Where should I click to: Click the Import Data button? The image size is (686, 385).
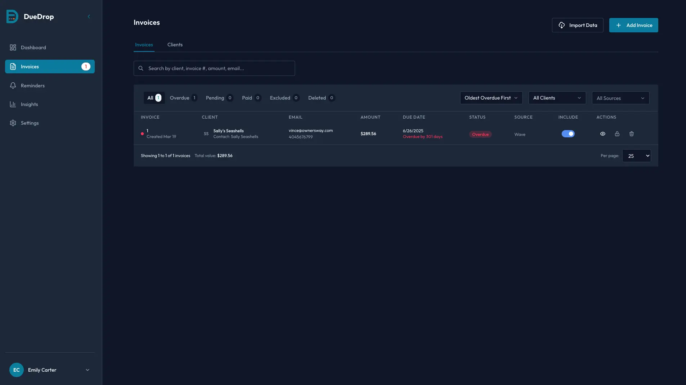pyautogui.click(x=577, y=25)
